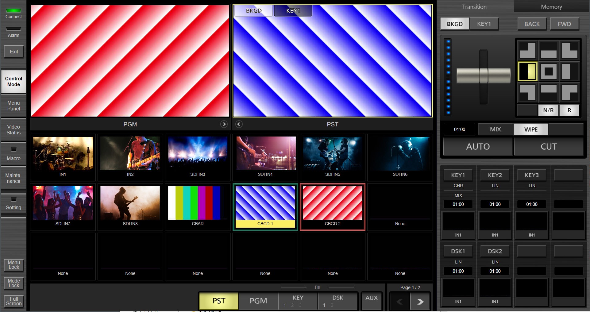Toggle the N/R wipe direction
590x312 pixels.
point(548,110)
